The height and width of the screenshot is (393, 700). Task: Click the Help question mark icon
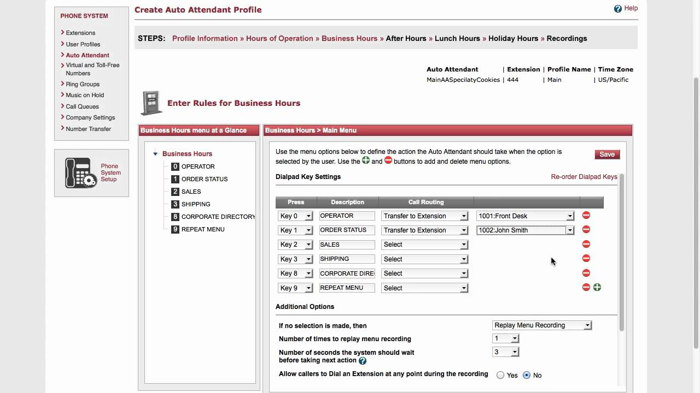click(618, 9)
